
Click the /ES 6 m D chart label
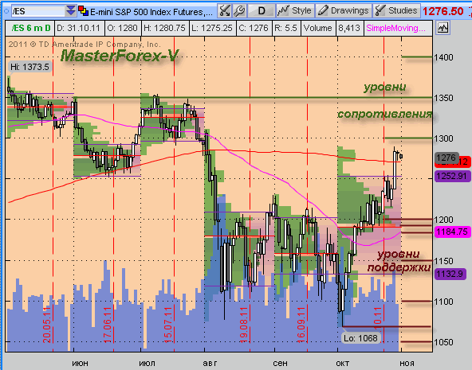coord(30,28)
